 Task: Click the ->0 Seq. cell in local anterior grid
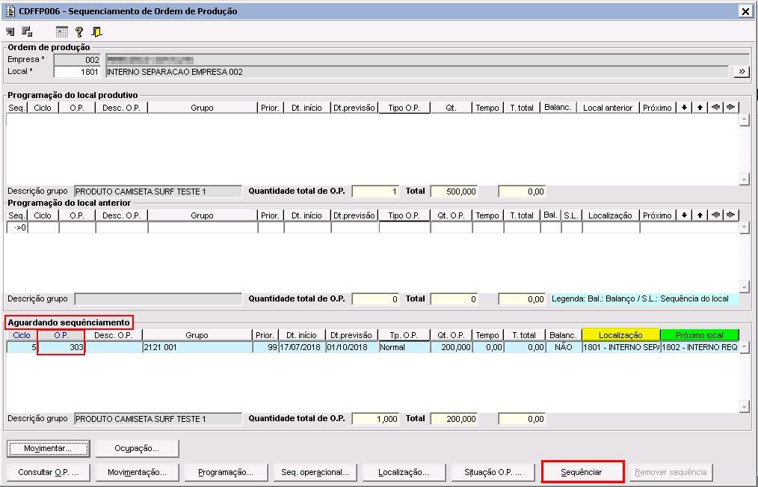coord(17,227)
